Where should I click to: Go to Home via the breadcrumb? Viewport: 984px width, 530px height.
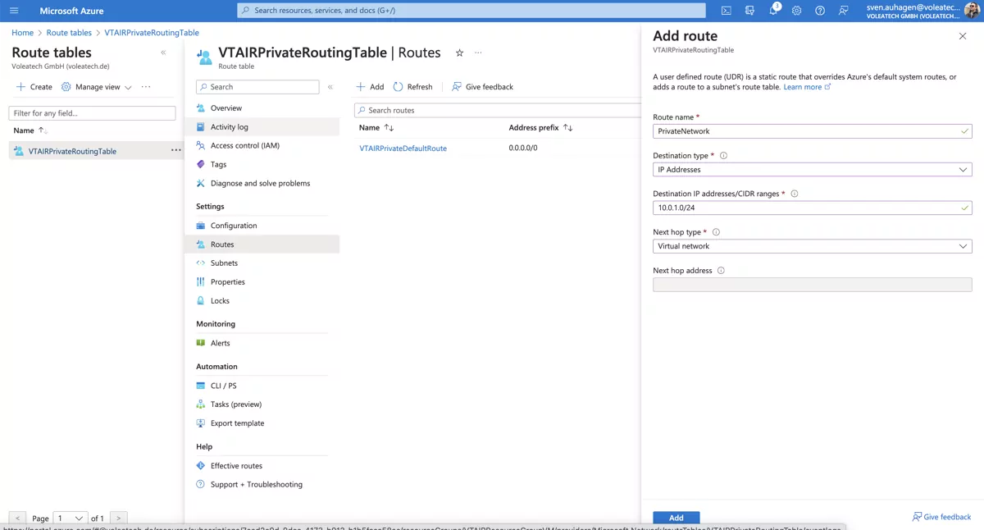tap(22, 32)
